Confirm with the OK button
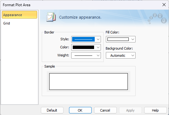169x115 pixels. tap(80, 110)
